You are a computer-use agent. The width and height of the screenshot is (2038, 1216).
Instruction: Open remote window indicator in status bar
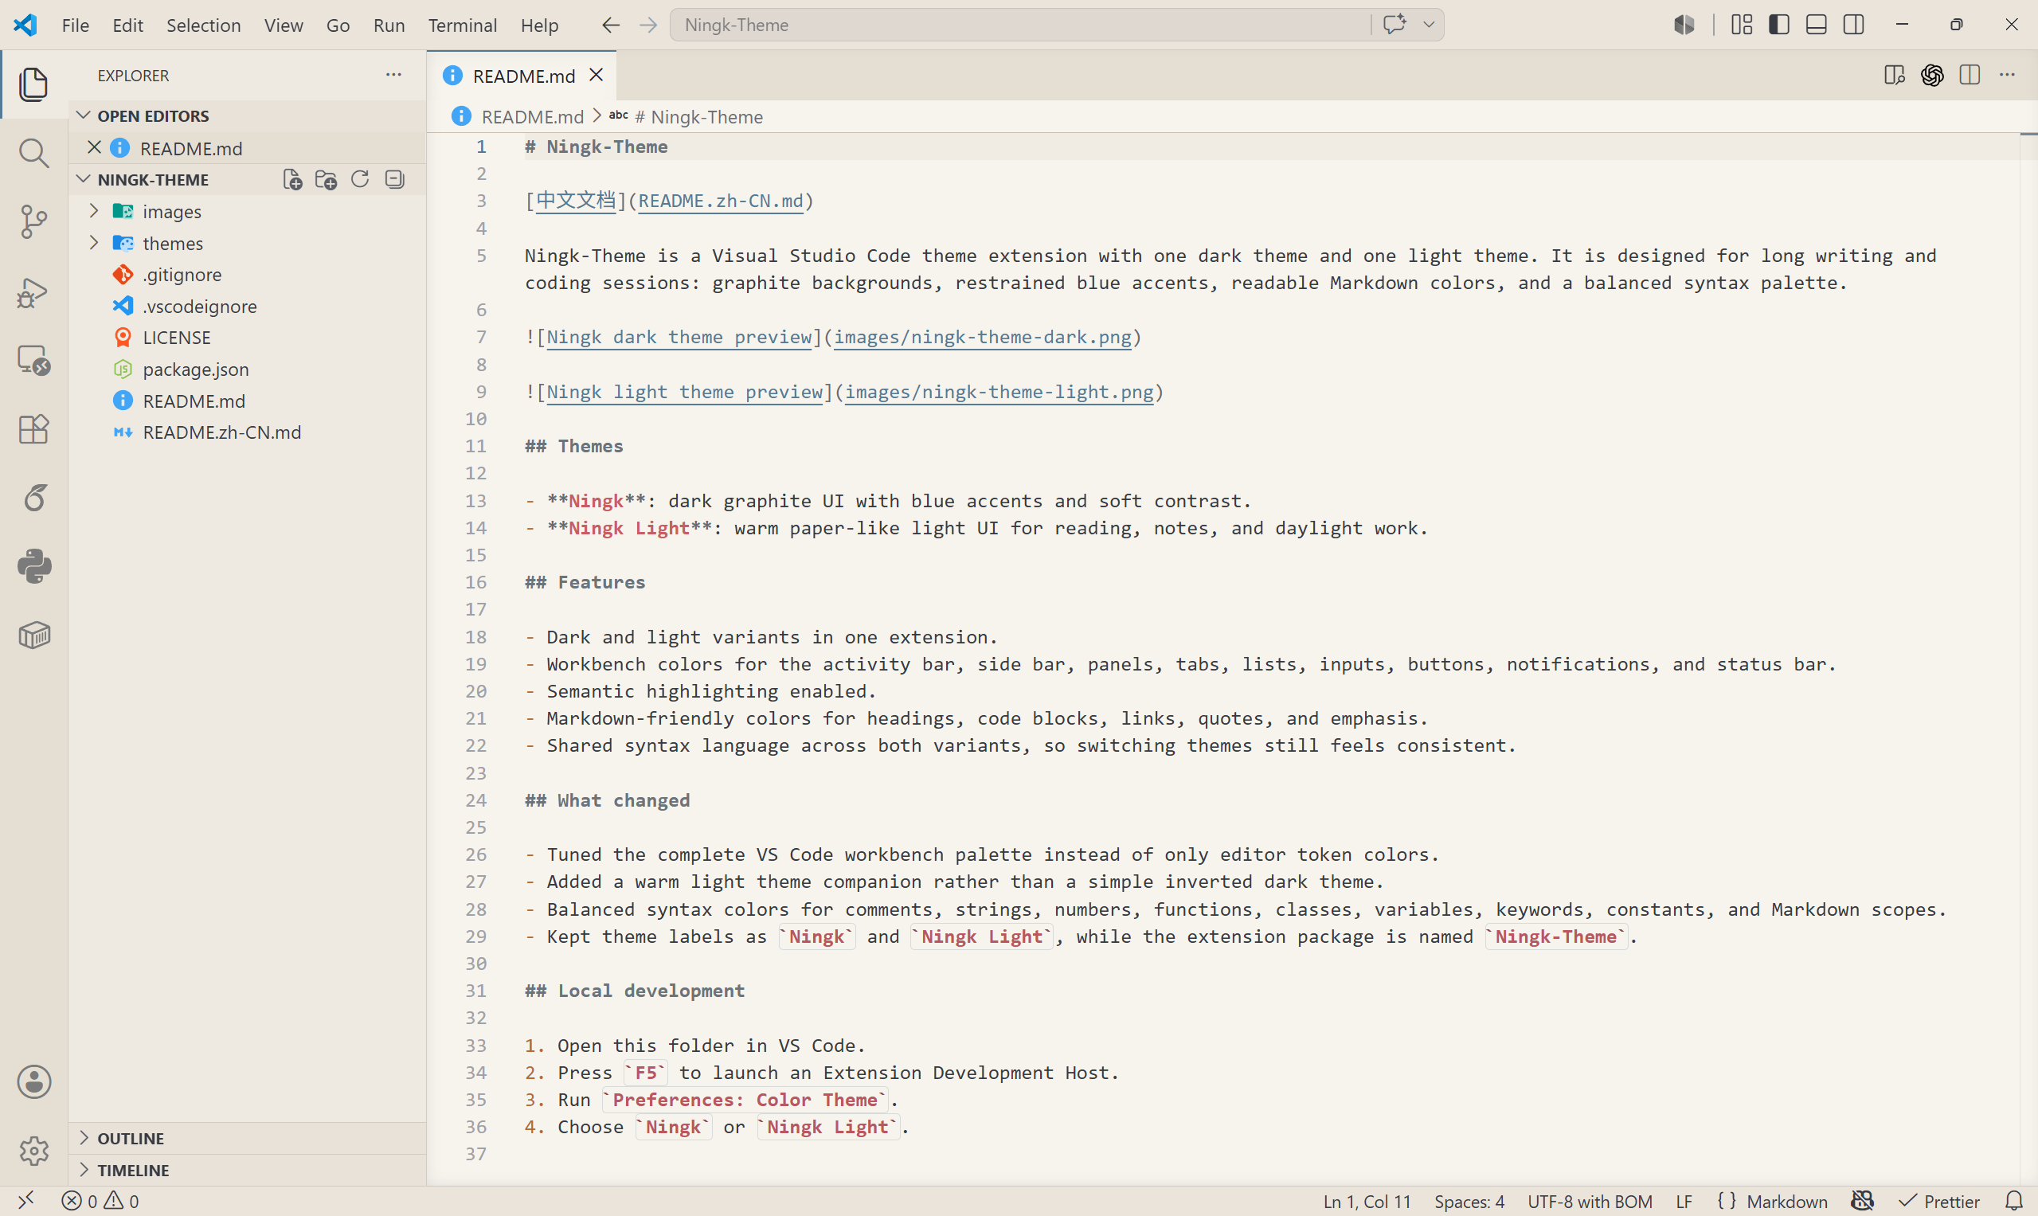point(25,1201)
